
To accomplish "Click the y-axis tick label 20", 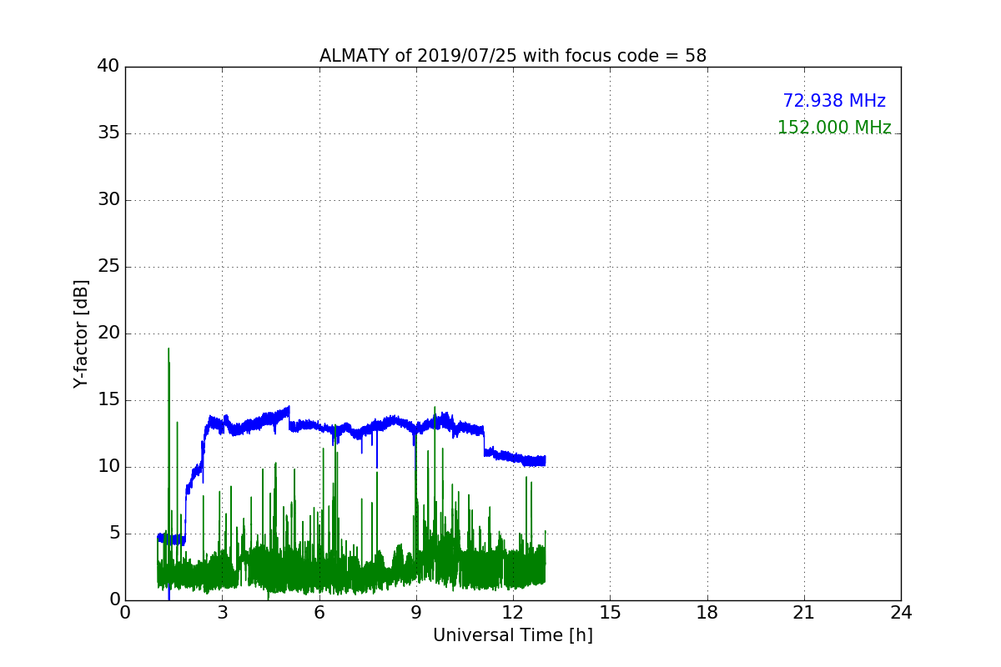I will (x=108, y=333).
